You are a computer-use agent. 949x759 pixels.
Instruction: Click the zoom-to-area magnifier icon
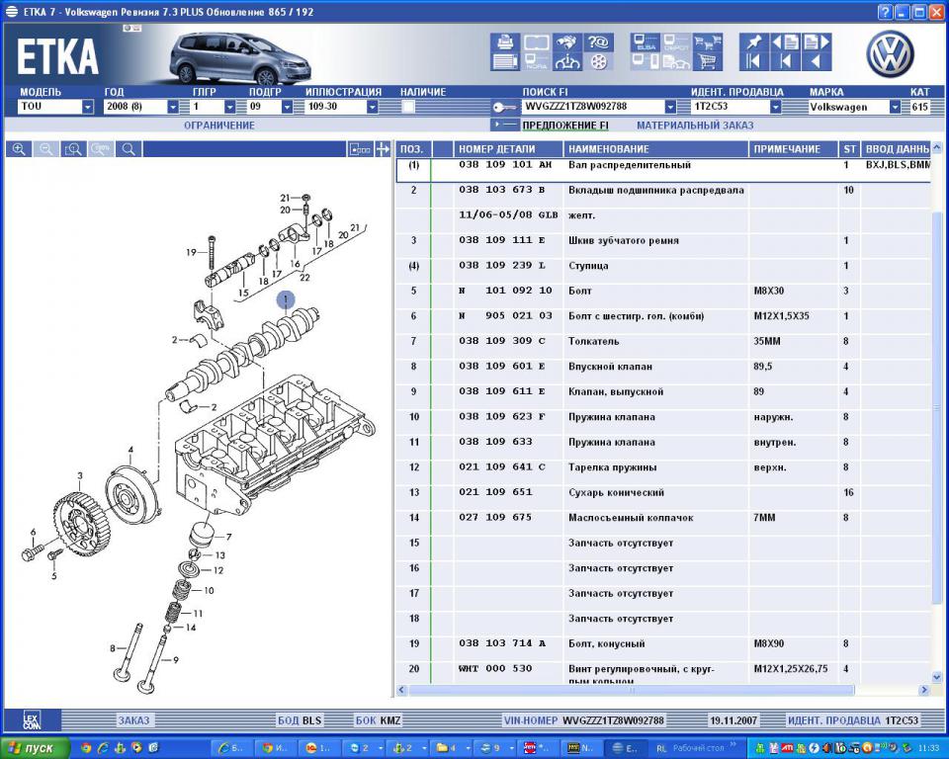pos(73,149)
